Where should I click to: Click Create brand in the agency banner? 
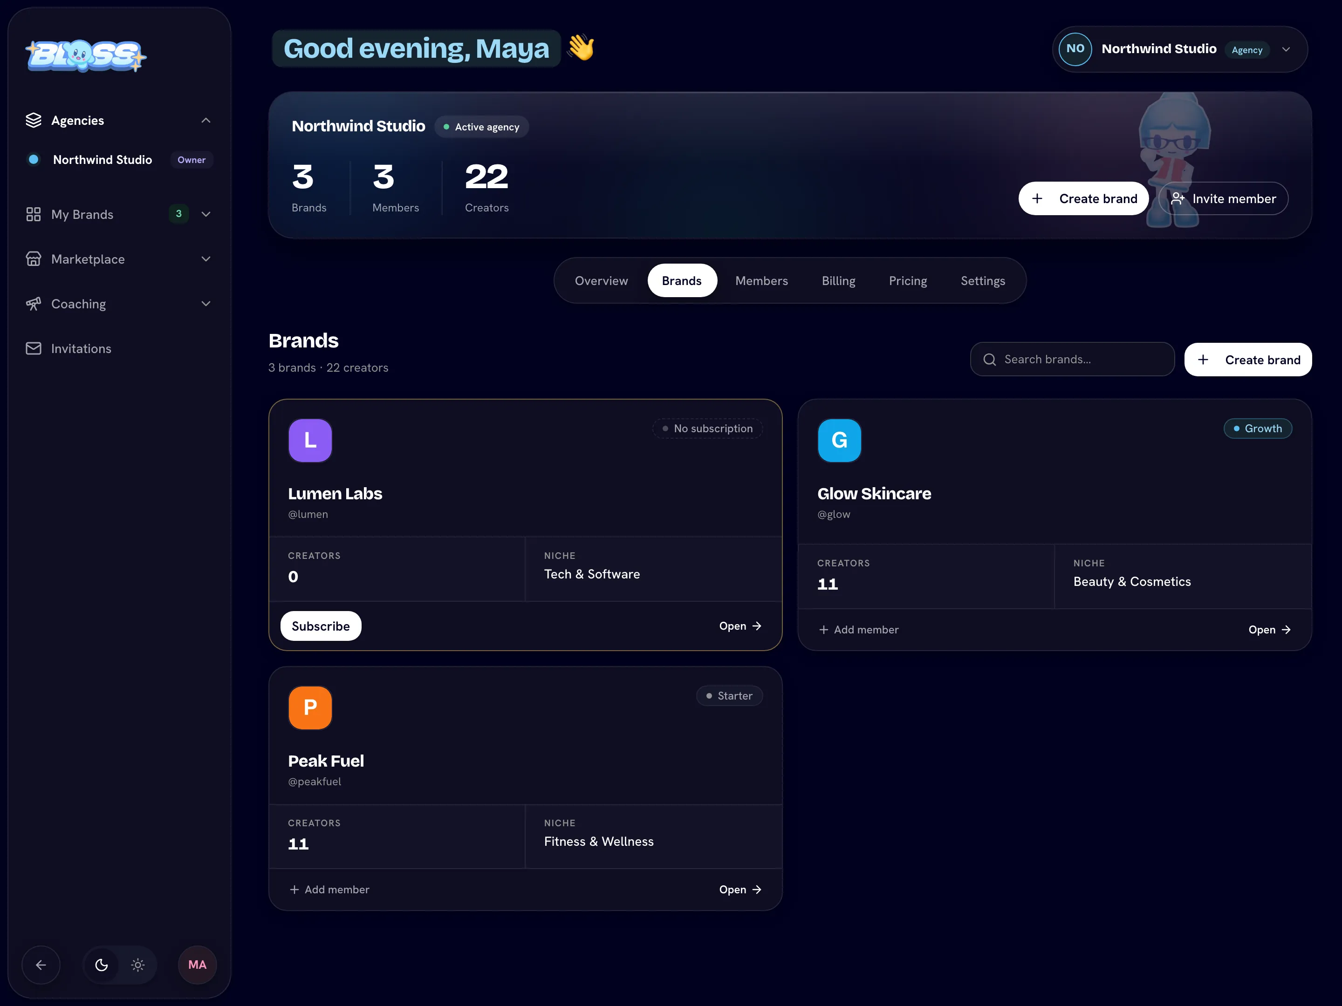(1083, 198)
